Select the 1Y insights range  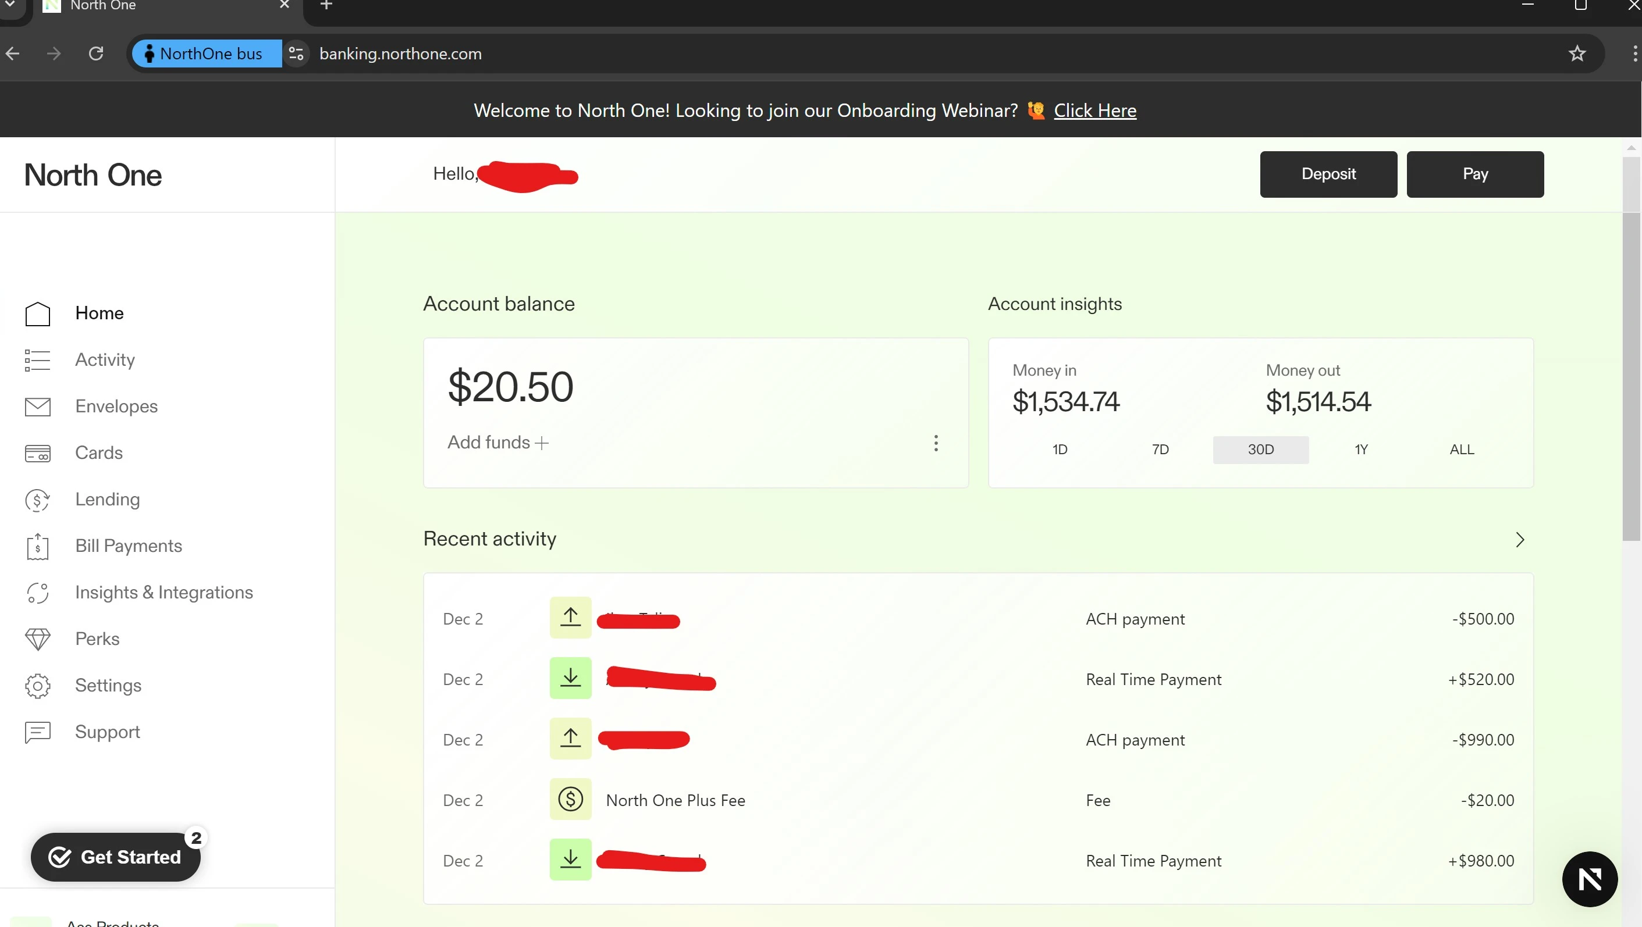click(1361, 450)
